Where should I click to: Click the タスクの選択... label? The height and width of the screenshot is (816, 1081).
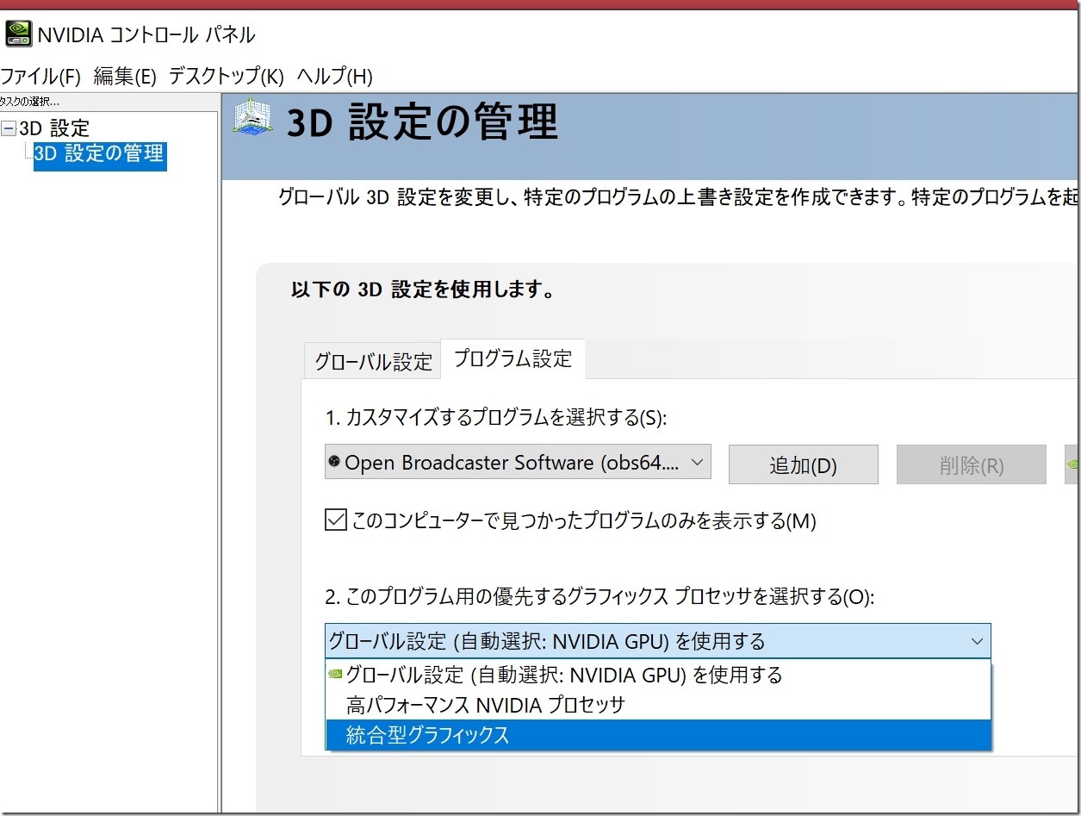coord(29,102)
